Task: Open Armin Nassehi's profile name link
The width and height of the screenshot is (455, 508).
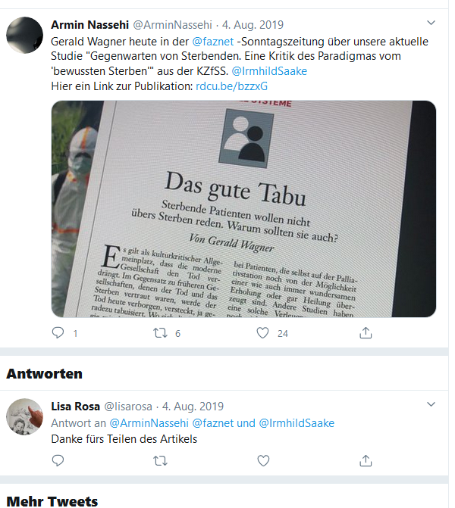Action: (90, 25)
